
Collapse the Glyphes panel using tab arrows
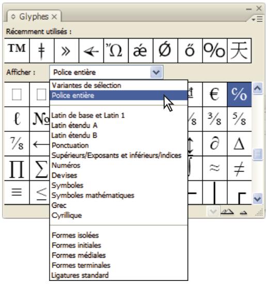pyautogui.click(x=13, y=16)
